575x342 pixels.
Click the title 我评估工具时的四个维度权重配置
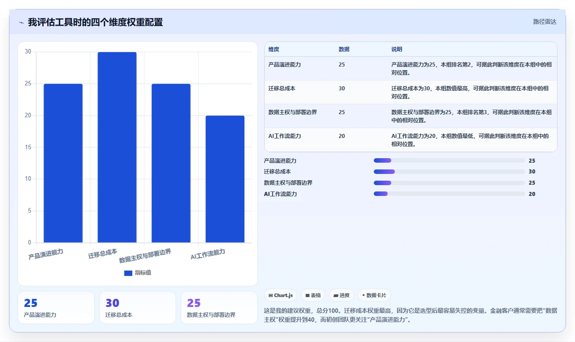95,22
